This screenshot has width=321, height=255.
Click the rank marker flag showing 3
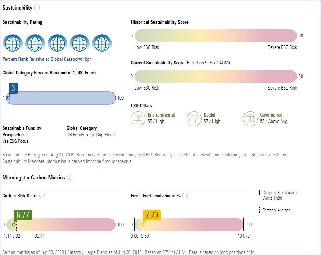pyautogui.click(x=13, y=88)
